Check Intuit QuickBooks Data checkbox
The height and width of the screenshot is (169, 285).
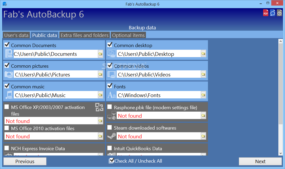coord(110,148)
